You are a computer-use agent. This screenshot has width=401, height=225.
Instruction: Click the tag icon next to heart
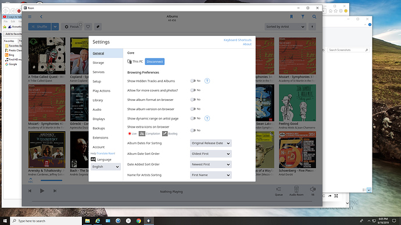tap(98, 27)
